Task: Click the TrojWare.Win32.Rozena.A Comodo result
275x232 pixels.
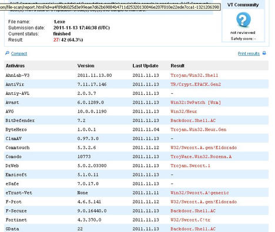Action: click(x=201, y=156)
